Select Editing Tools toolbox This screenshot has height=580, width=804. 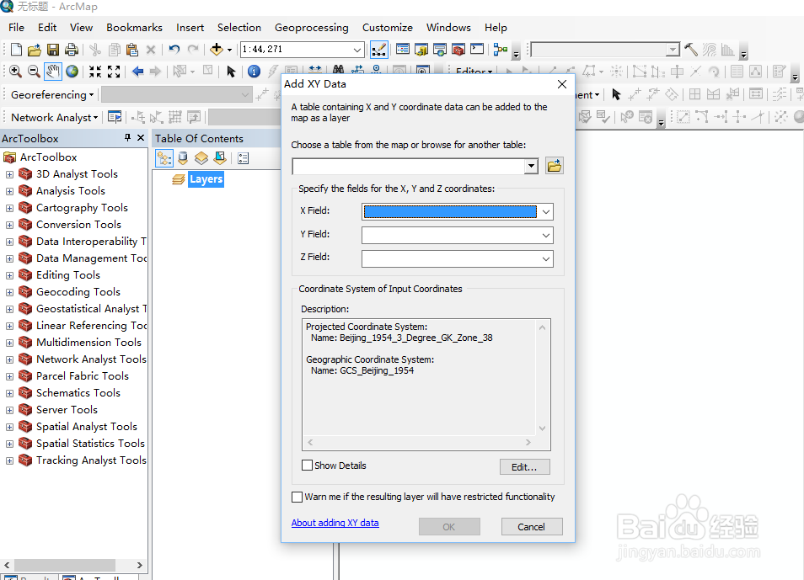pos(67,275)
